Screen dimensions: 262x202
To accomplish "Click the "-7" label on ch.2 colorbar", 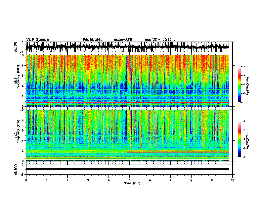I will [244, 157].
